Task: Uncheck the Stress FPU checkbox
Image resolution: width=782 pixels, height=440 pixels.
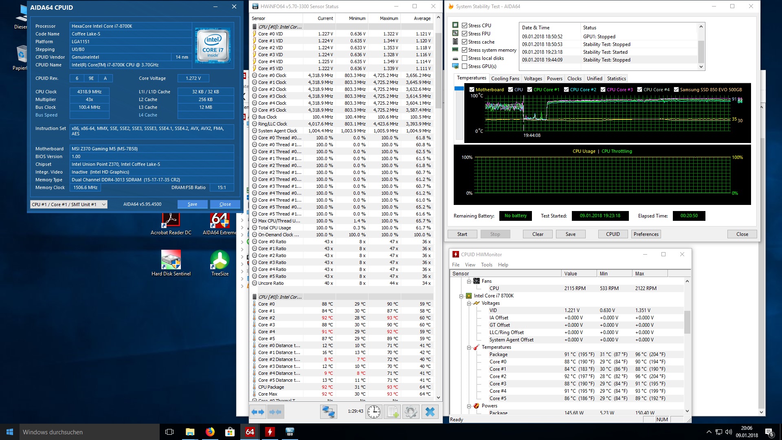Action: click(464, 33)
